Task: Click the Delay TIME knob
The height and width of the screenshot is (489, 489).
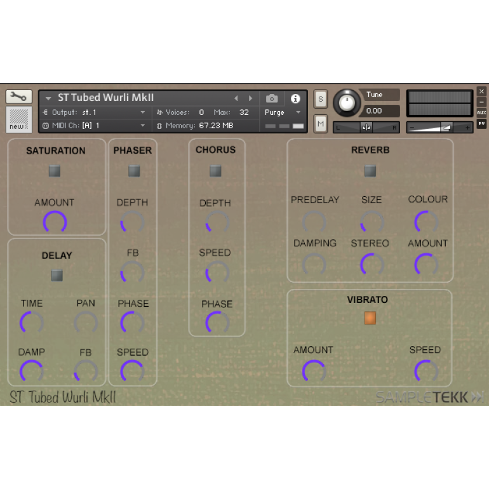Action: (x=31, y=323)
